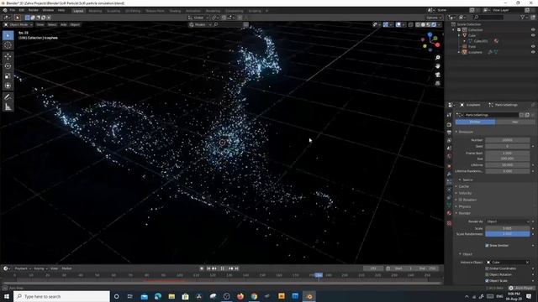Select the Select Box tool
This screenshot has width=538, height=302.
click(x=8, y=35)
